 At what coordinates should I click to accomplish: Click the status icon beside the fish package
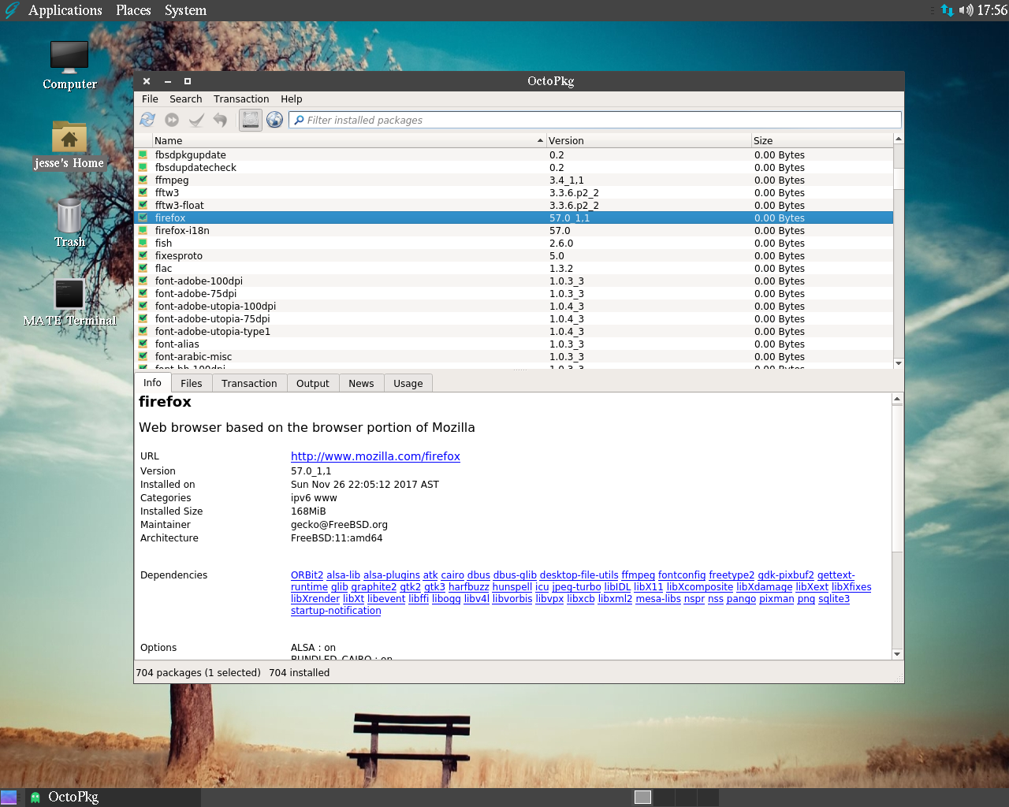(143, 243)
